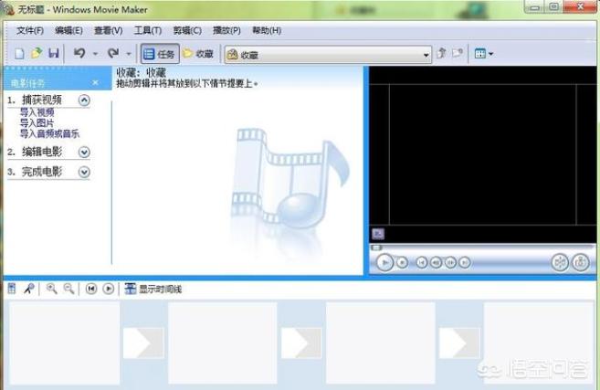Click the preview monitor seek bar

(482, 248)
